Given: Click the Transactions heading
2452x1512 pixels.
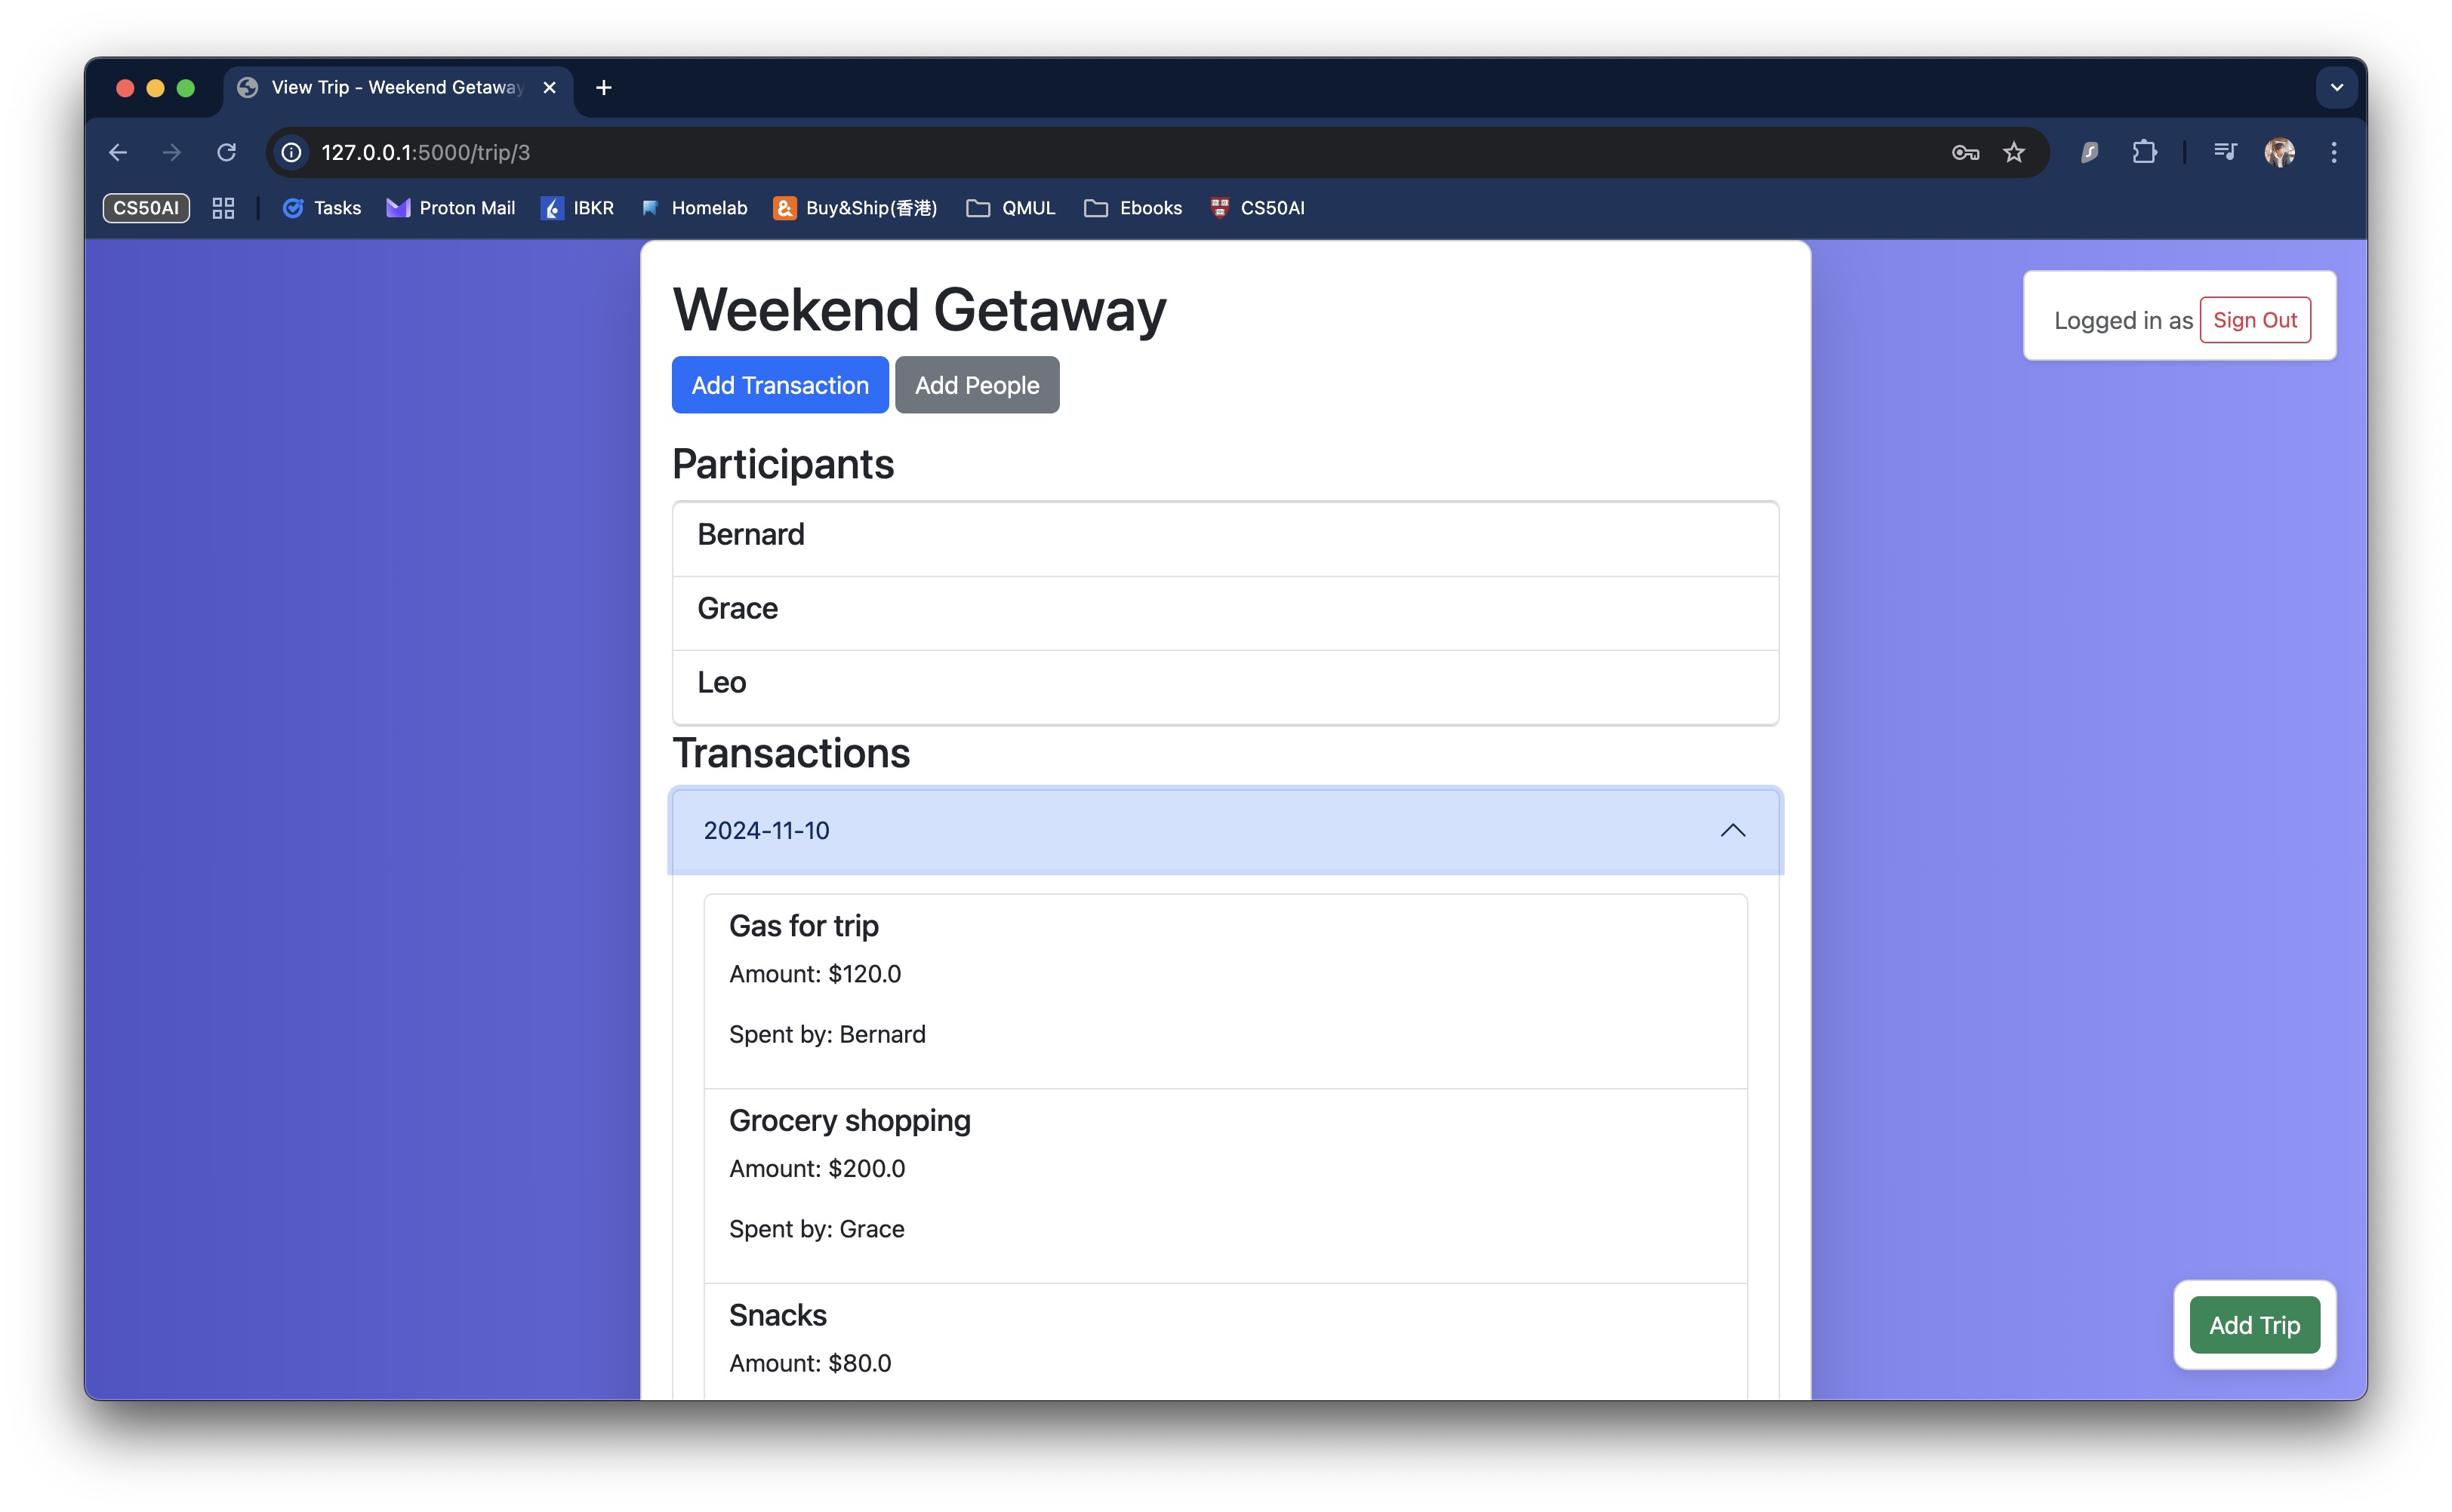Looking at the screenshot, I should [790, 753].
